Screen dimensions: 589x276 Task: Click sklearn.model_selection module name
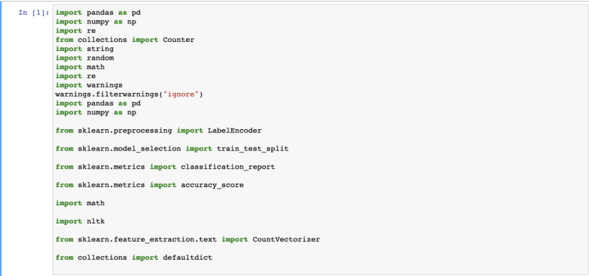tap(129, 149)
